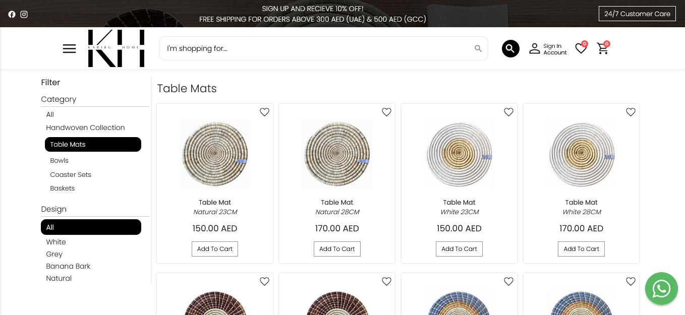Open the Facebook page icon
The image size is (685, 315).
[12, 14]
